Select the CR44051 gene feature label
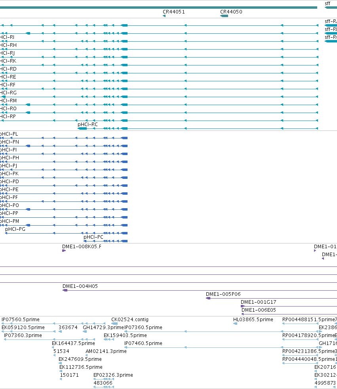Image resolution: width=337 pixels, height=389 pixels. 174,11
